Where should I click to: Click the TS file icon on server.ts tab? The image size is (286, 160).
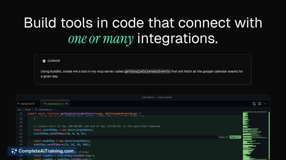point(18,103)
